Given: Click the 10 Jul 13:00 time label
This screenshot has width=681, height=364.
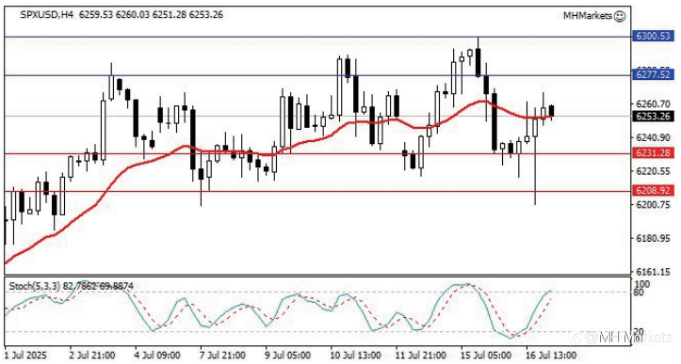Looking at the screenshot, I should 356,356.
